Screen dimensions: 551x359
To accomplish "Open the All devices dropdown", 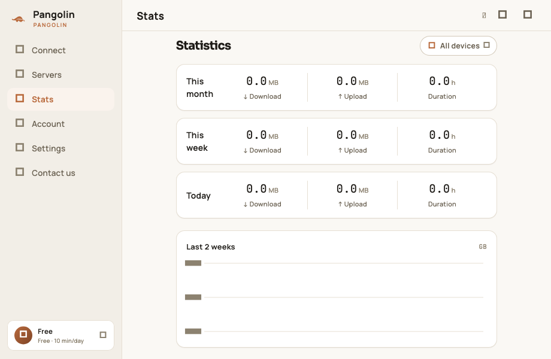I will 458,45.
